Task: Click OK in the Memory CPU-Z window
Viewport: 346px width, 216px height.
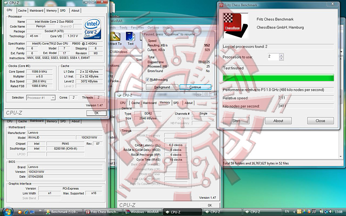Action: tap(210, 205)
